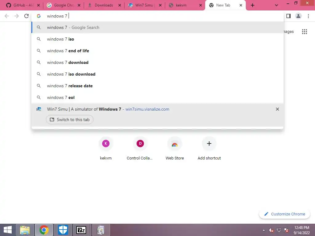Image resolution: width=315 pixels, height=236 pixels.
Task: Show hidden system tray icons
Action: click(x=264, y=230)
